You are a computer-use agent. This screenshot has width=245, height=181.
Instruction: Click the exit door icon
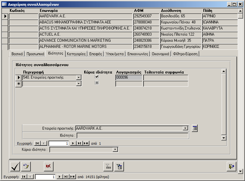click(231, 167)
